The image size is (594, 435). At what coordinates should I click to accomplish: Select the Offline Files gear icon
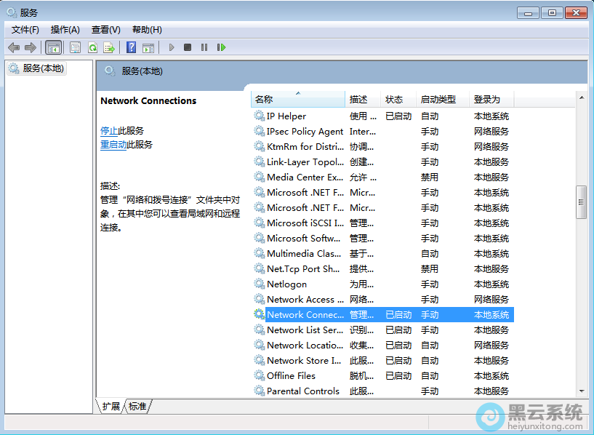tap(259, 375)
